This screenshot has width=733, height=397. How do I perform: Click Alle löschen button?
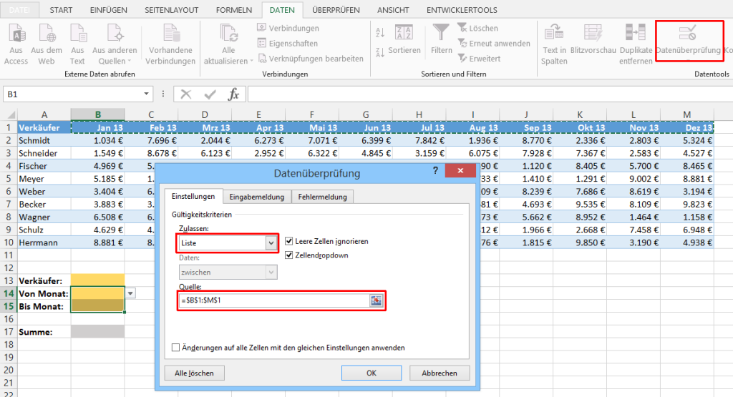tap(194, 373)
